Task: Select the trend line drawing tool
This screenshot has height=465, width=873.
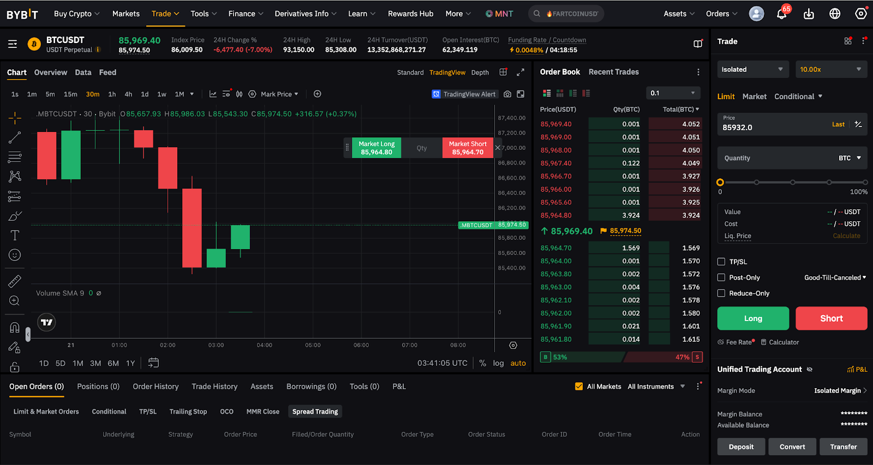Action: (x=15, y=137)
